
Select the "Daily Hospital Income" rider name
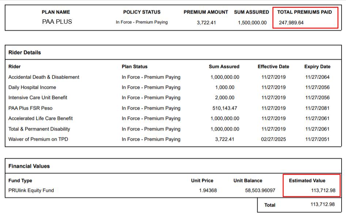32,87
